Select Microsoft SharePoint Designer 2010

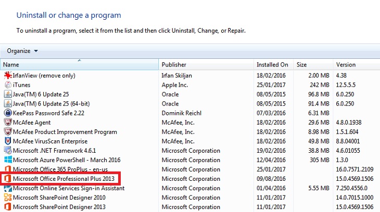pos(59,197)
